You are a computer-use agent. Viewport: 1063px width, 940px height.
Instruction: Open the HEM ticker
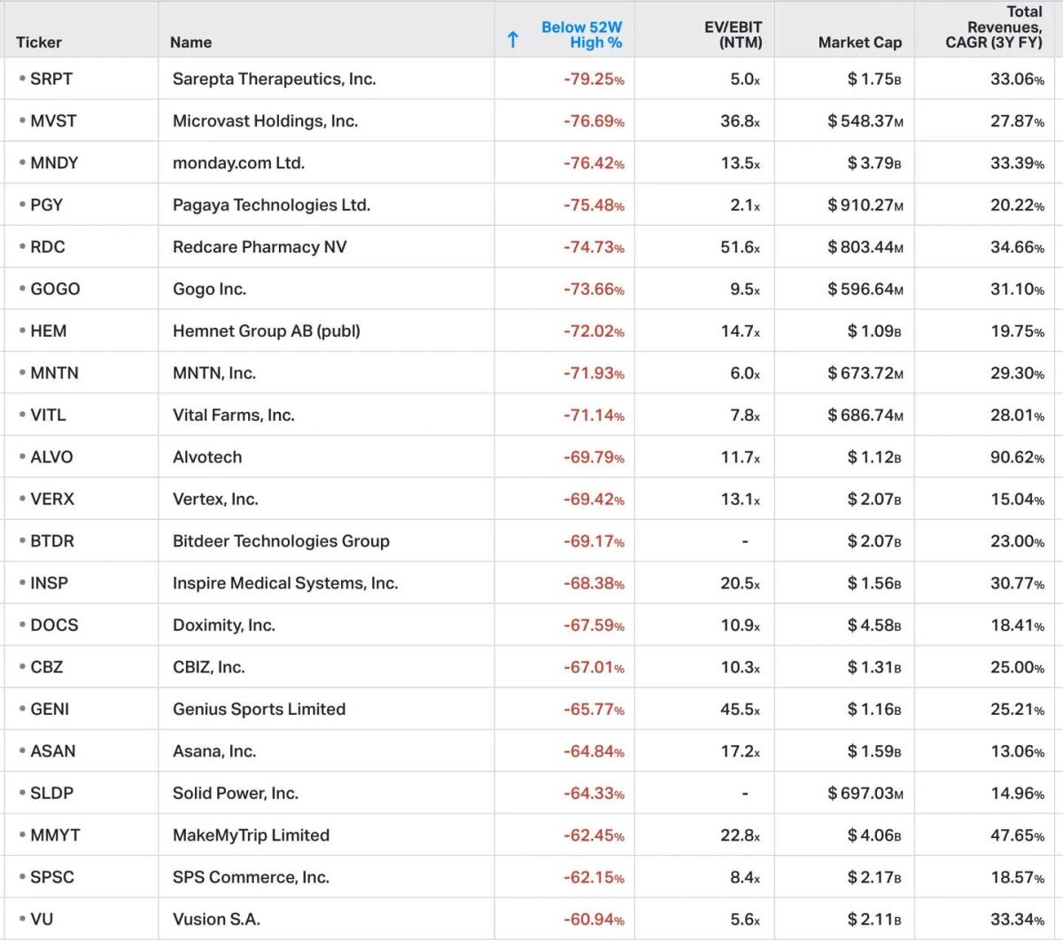coord(48,330)
